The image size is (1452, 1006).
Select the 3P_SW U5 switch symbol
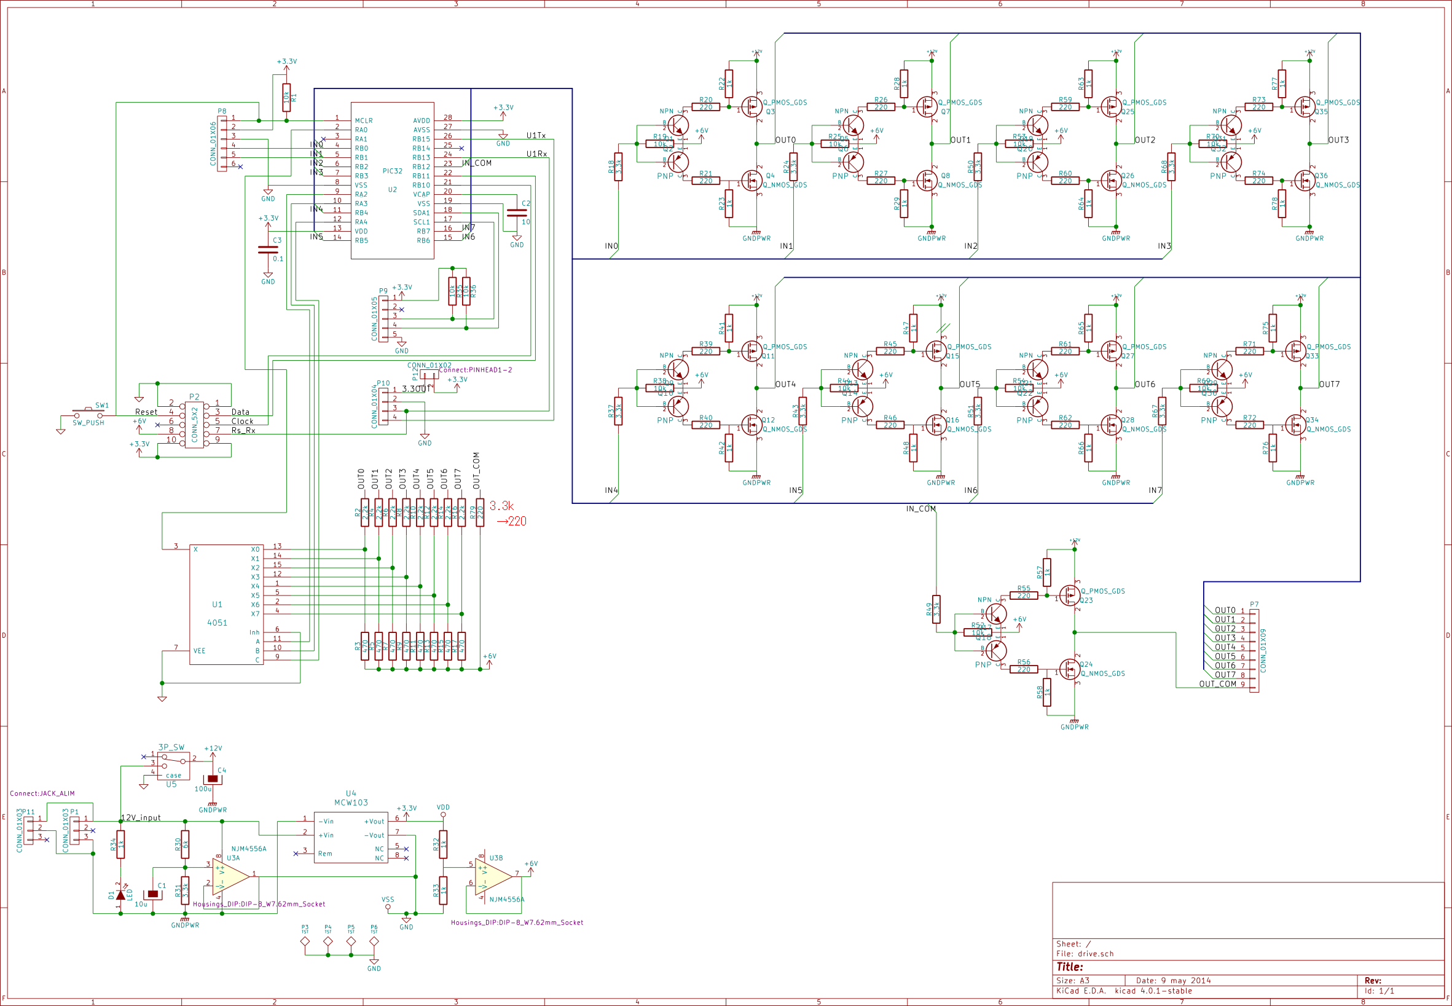(x=173, y=765)
